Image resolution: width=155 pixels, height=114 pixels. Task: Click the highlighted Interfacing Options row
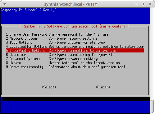[x=75, y=51]
